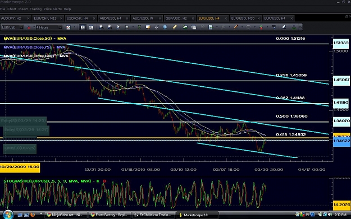This screenshot has width=351, height=219.
Task: Expand the crosshair tool dropdown arrow
Action: pyautogui.click(x=133, y=27)
